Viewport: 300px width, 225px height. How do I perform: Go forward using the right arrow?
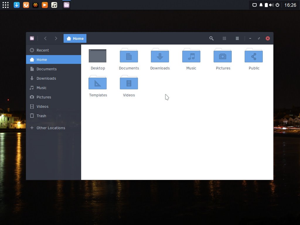[x=56, y=38]
